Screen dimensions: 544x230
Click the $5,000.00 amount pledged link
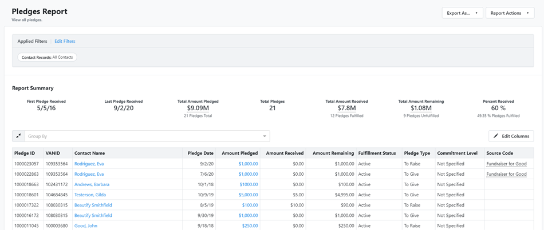click(x=248, y=195)
